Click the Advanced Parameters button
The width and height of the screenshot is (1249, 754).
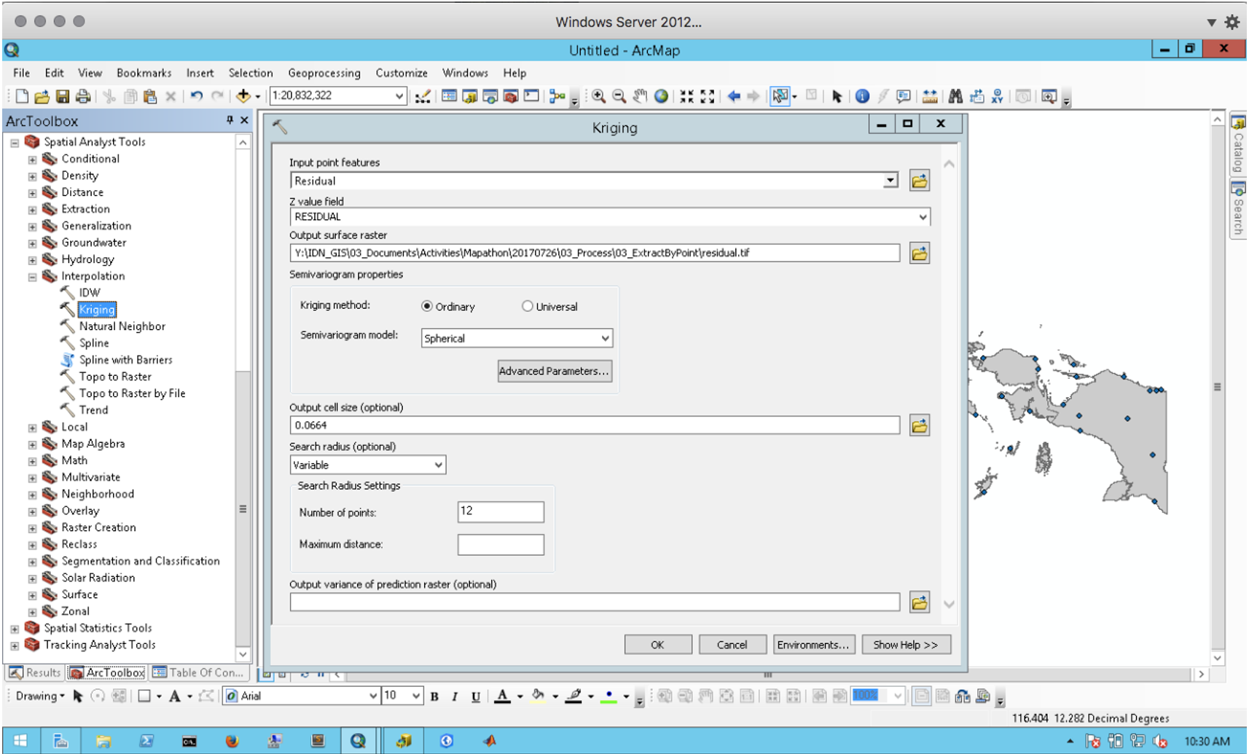[554, 371]
